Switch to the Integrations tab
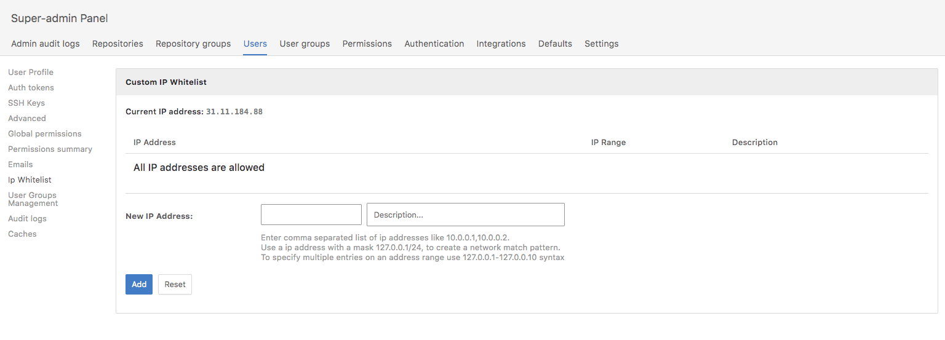The height and width of the screenshot is (340, 945). (501, 44)
